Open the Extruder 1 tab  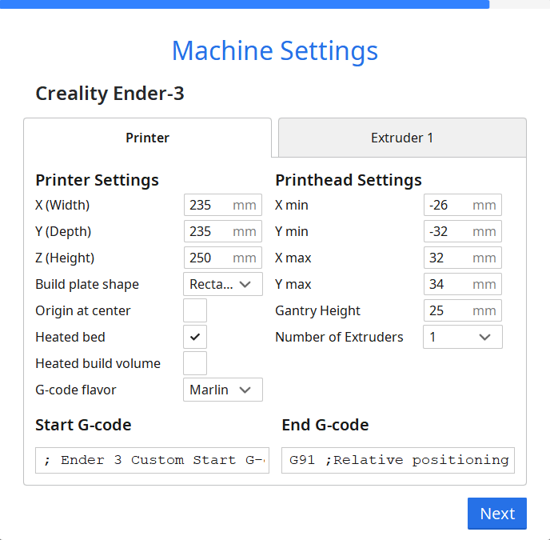point(402,138)
